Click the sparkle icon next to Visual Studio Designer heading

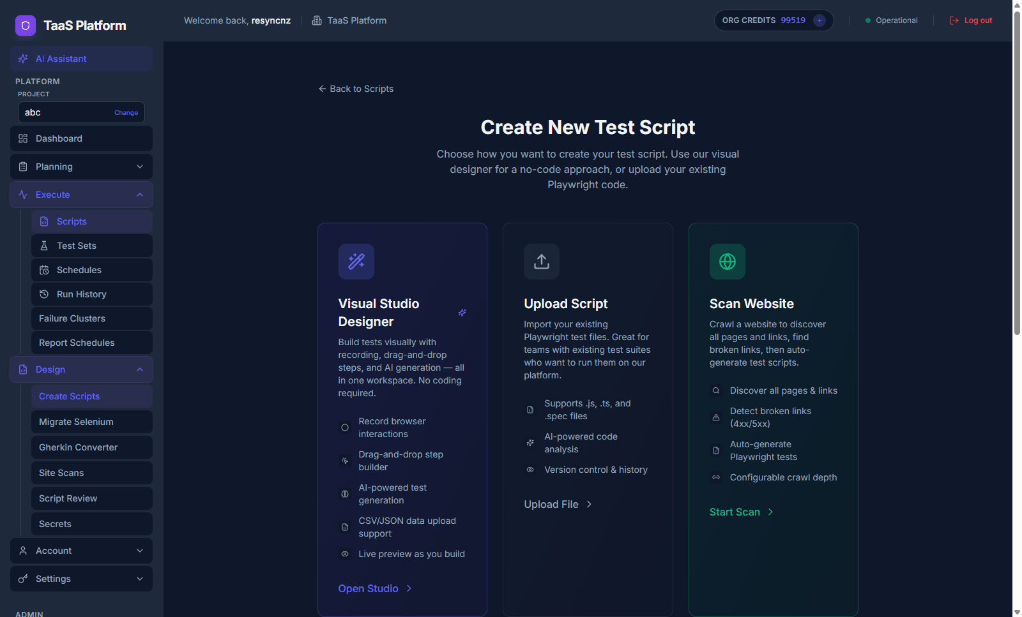point(462,313)
